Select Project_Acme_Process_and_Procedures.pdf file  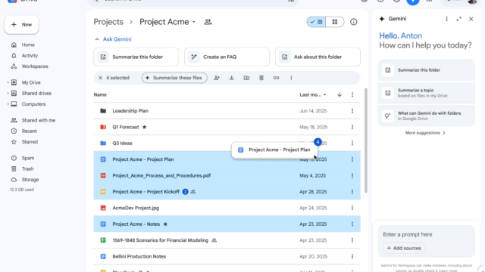pos(227,176)
